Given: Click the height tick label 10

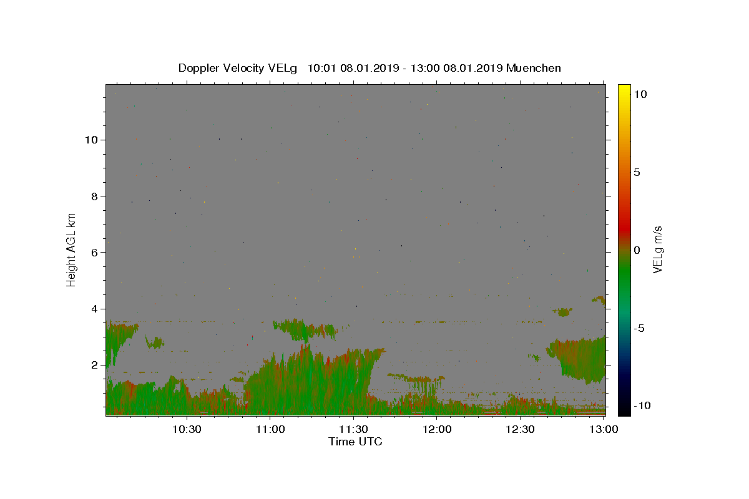Looking at the screenshot, I should 91,140.
